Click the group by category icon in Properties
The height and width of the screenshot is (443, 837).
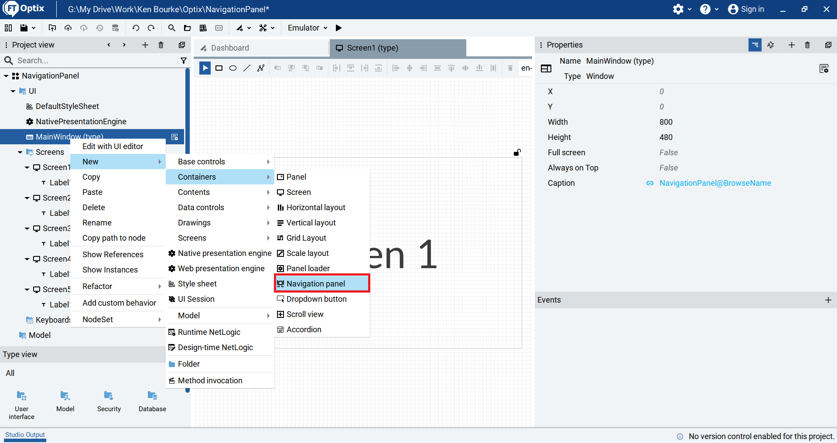[755, 45]
